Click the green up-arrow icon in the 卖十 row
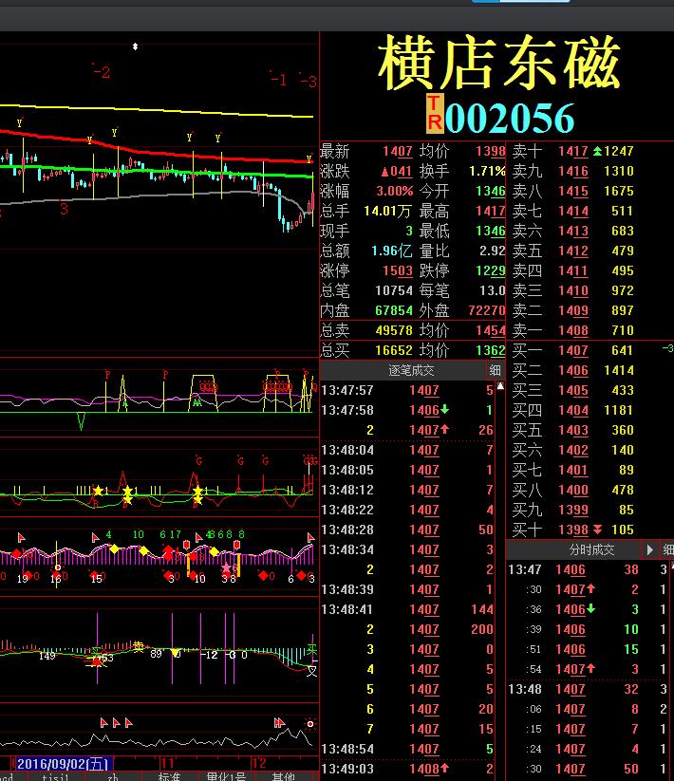The width and height of the screenshot is (674, 781). coord(597,151)
